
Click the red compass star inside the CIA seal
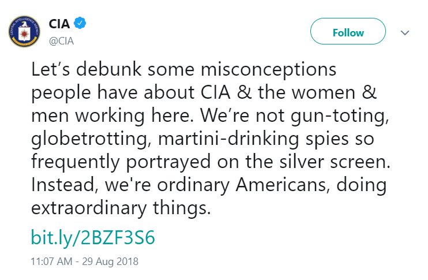click(x=24, y=33)
